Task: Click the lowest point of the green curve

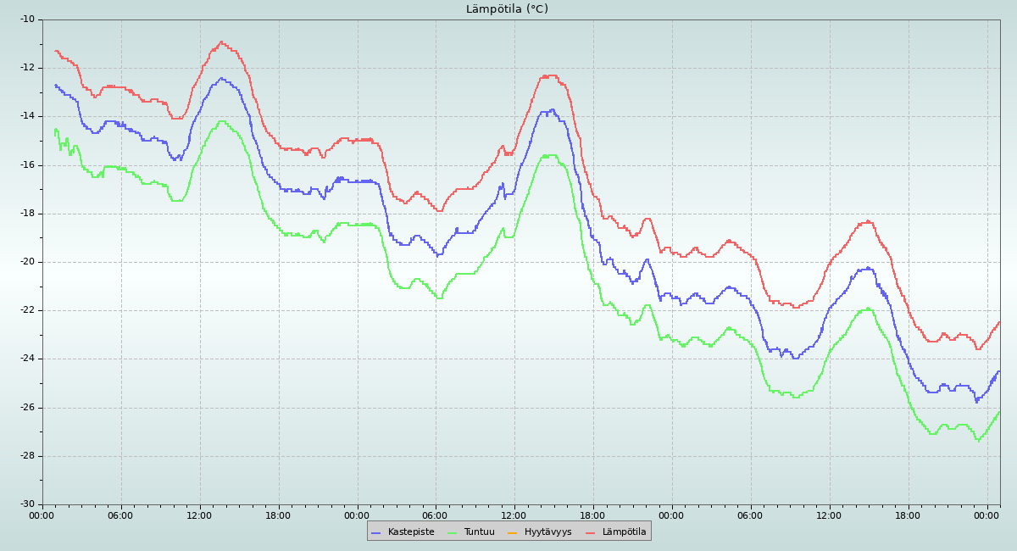Action: tap(977, 440)
